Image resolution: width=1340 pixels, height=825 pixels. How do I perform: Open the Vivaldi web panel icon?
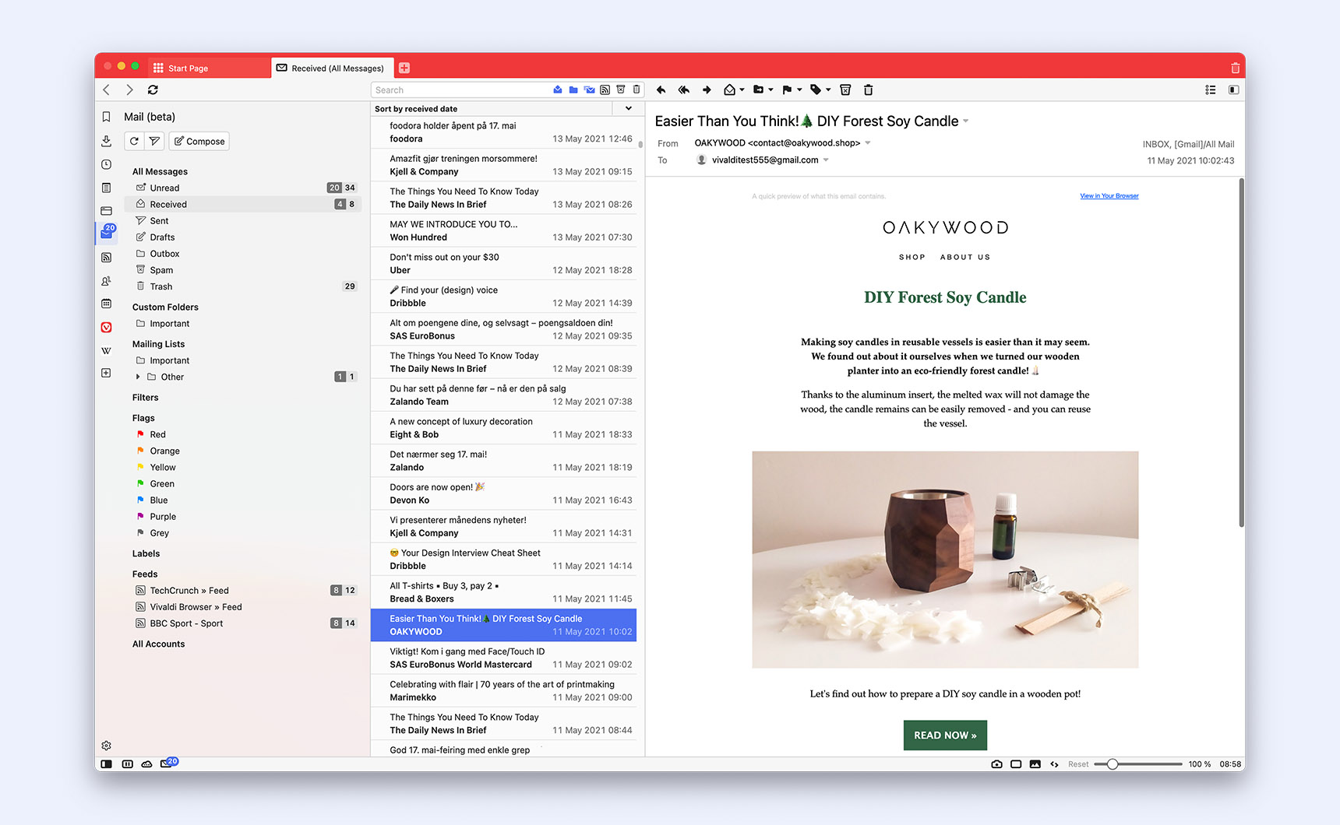tap(106, 327)
